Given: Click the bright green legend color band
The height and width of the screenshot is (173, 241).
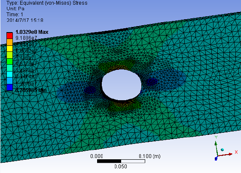Looking at the screenshot, I should pyautogui.click(x=9, y=61).
